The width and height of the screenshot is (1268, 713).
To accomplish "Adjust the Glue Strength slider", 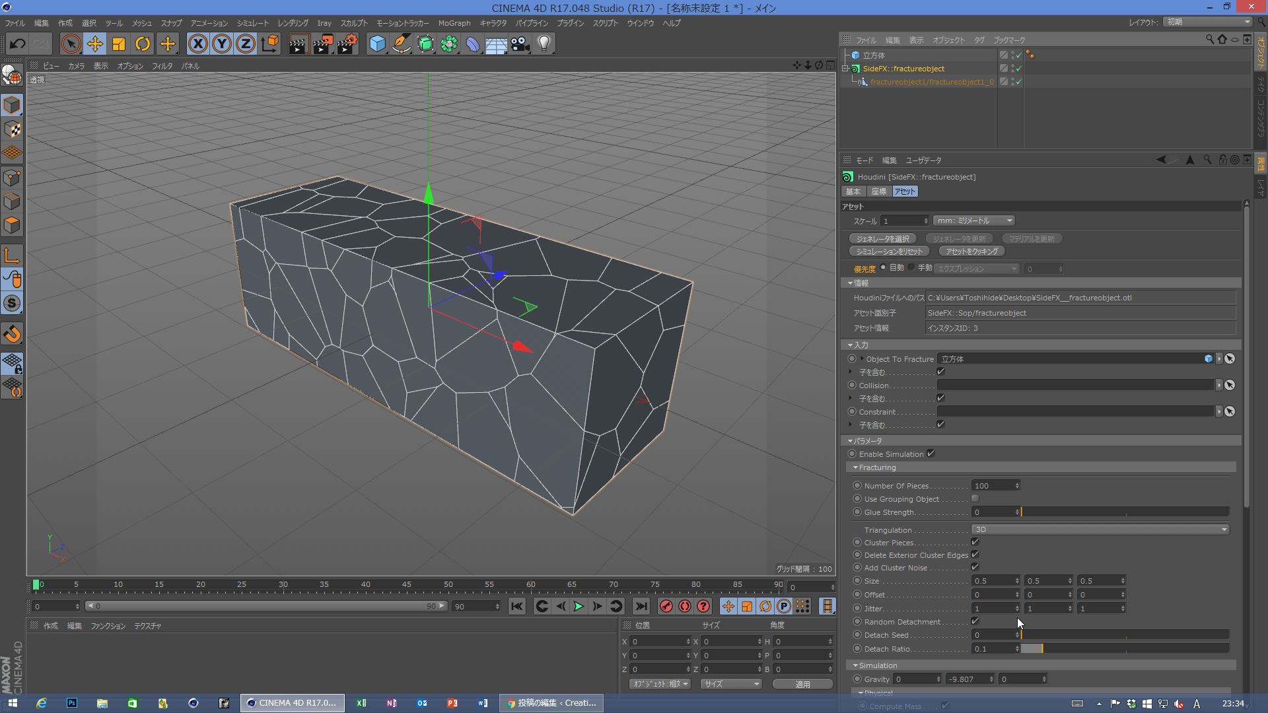I will pos(1125,512).
